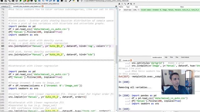Run the current cell icon
The width and height of the screenshot is (200, 112).
[24, 1]
